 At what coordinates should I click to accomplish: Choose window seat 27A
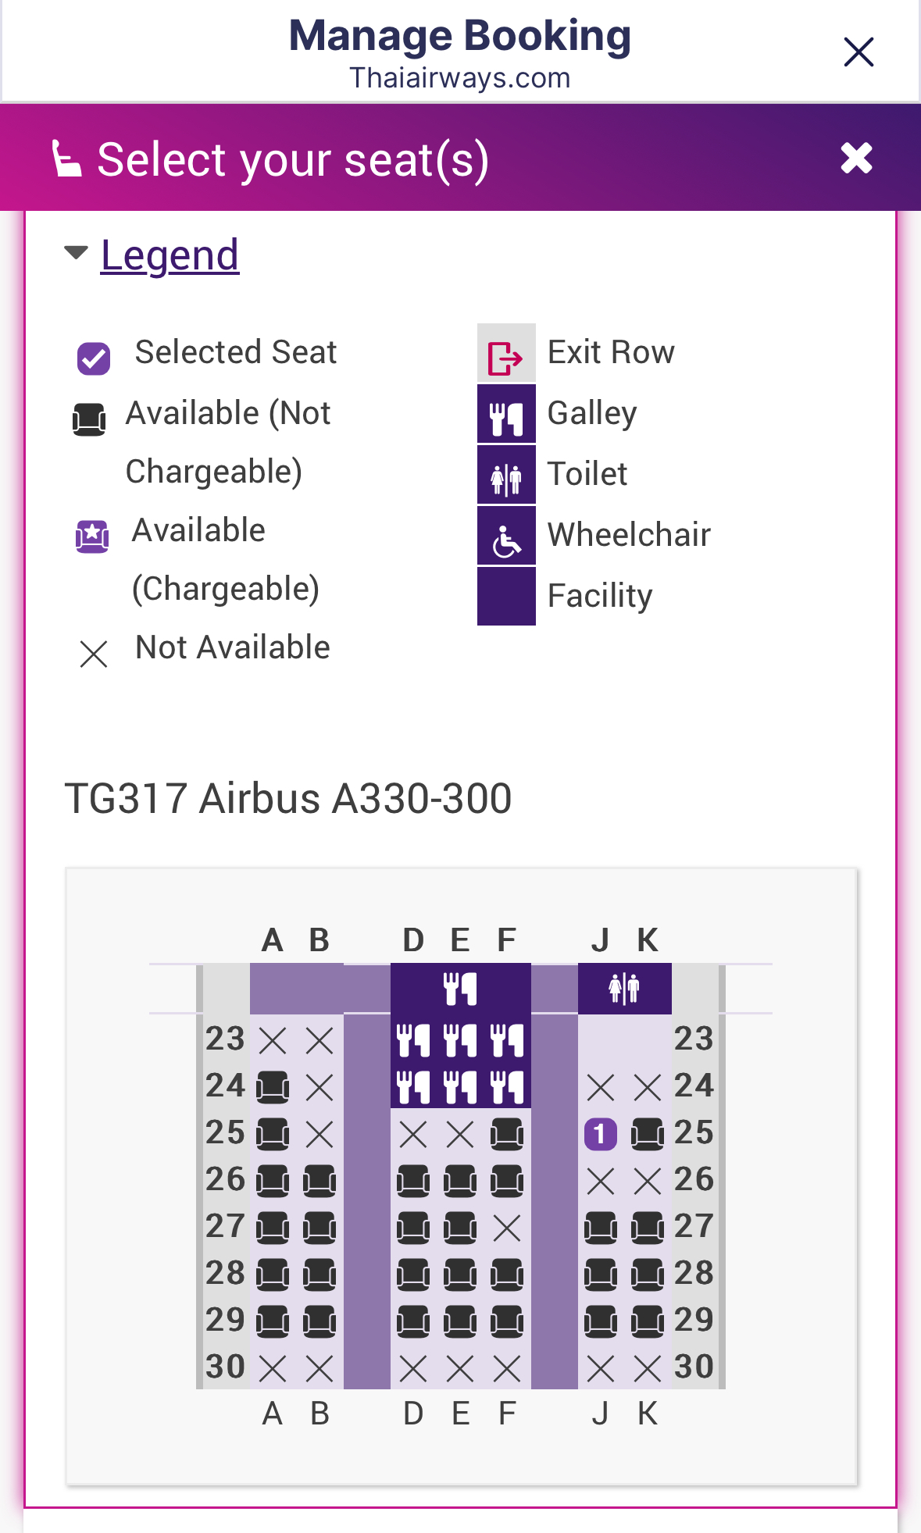[x=273, y=1228]
